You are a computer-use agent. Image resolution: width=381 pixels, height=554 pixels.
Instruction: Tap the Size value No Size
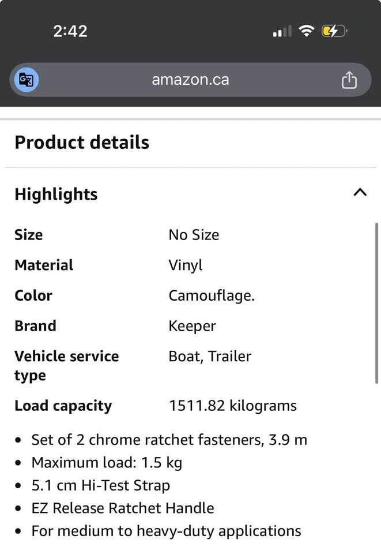(194, 235)
